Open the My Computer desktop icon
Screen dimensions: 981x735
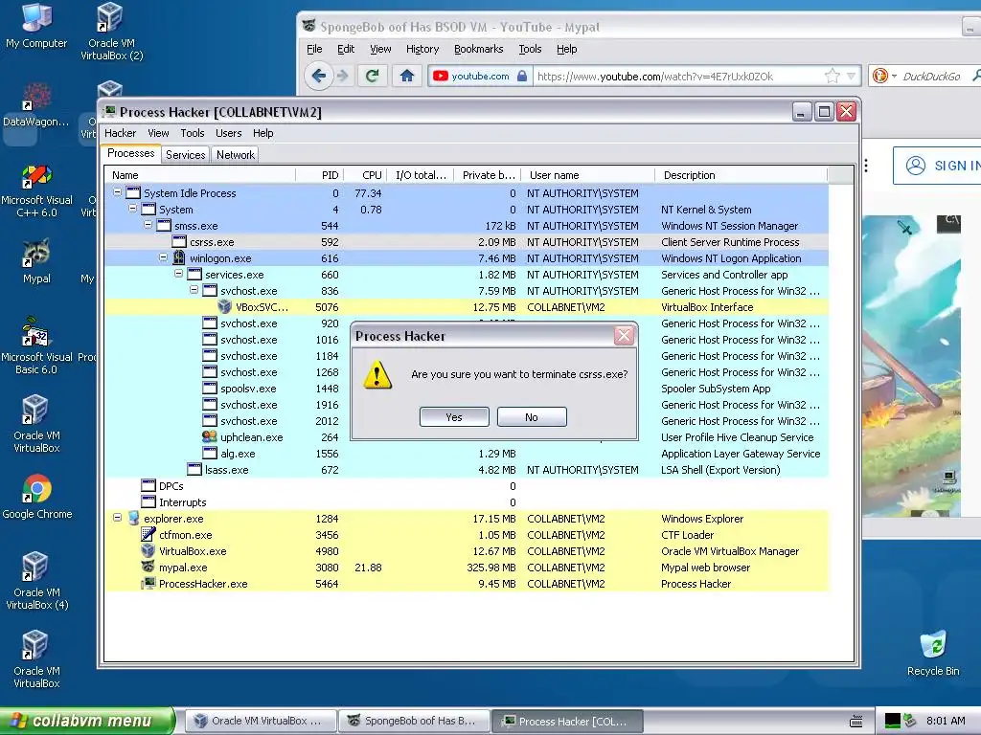click(x=36, y=26)
